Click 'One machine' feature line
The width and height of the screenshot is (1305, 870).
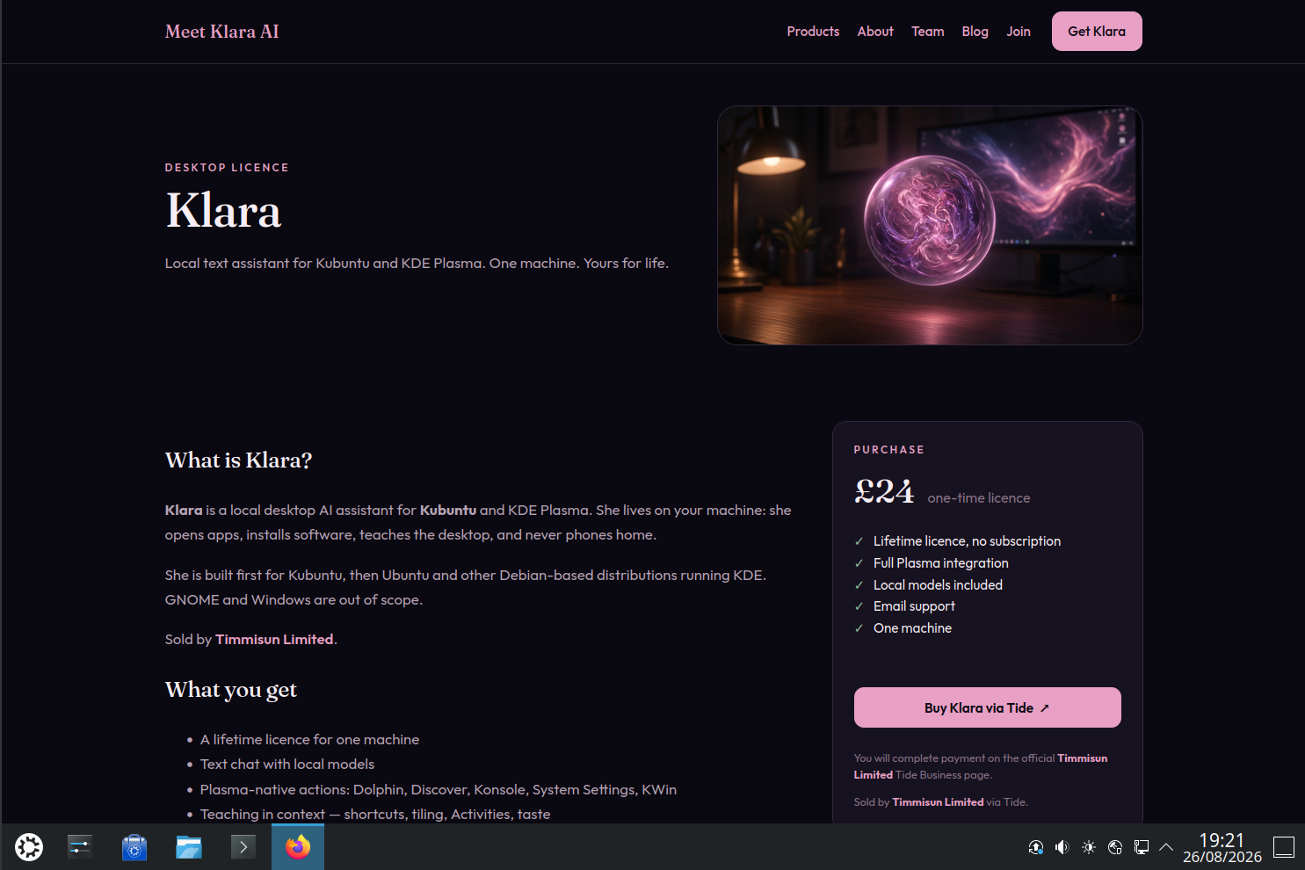coord(912,628)
